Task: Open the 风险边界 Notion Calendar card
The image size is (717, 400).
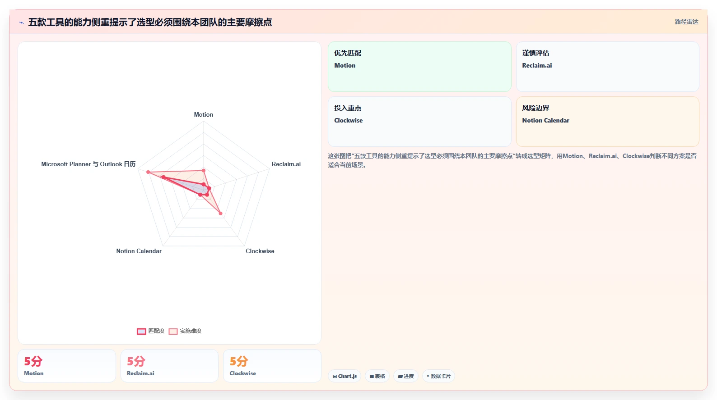Action: [x=608, y=122]
